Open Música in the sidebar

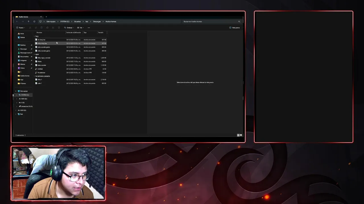coord(22,64)
